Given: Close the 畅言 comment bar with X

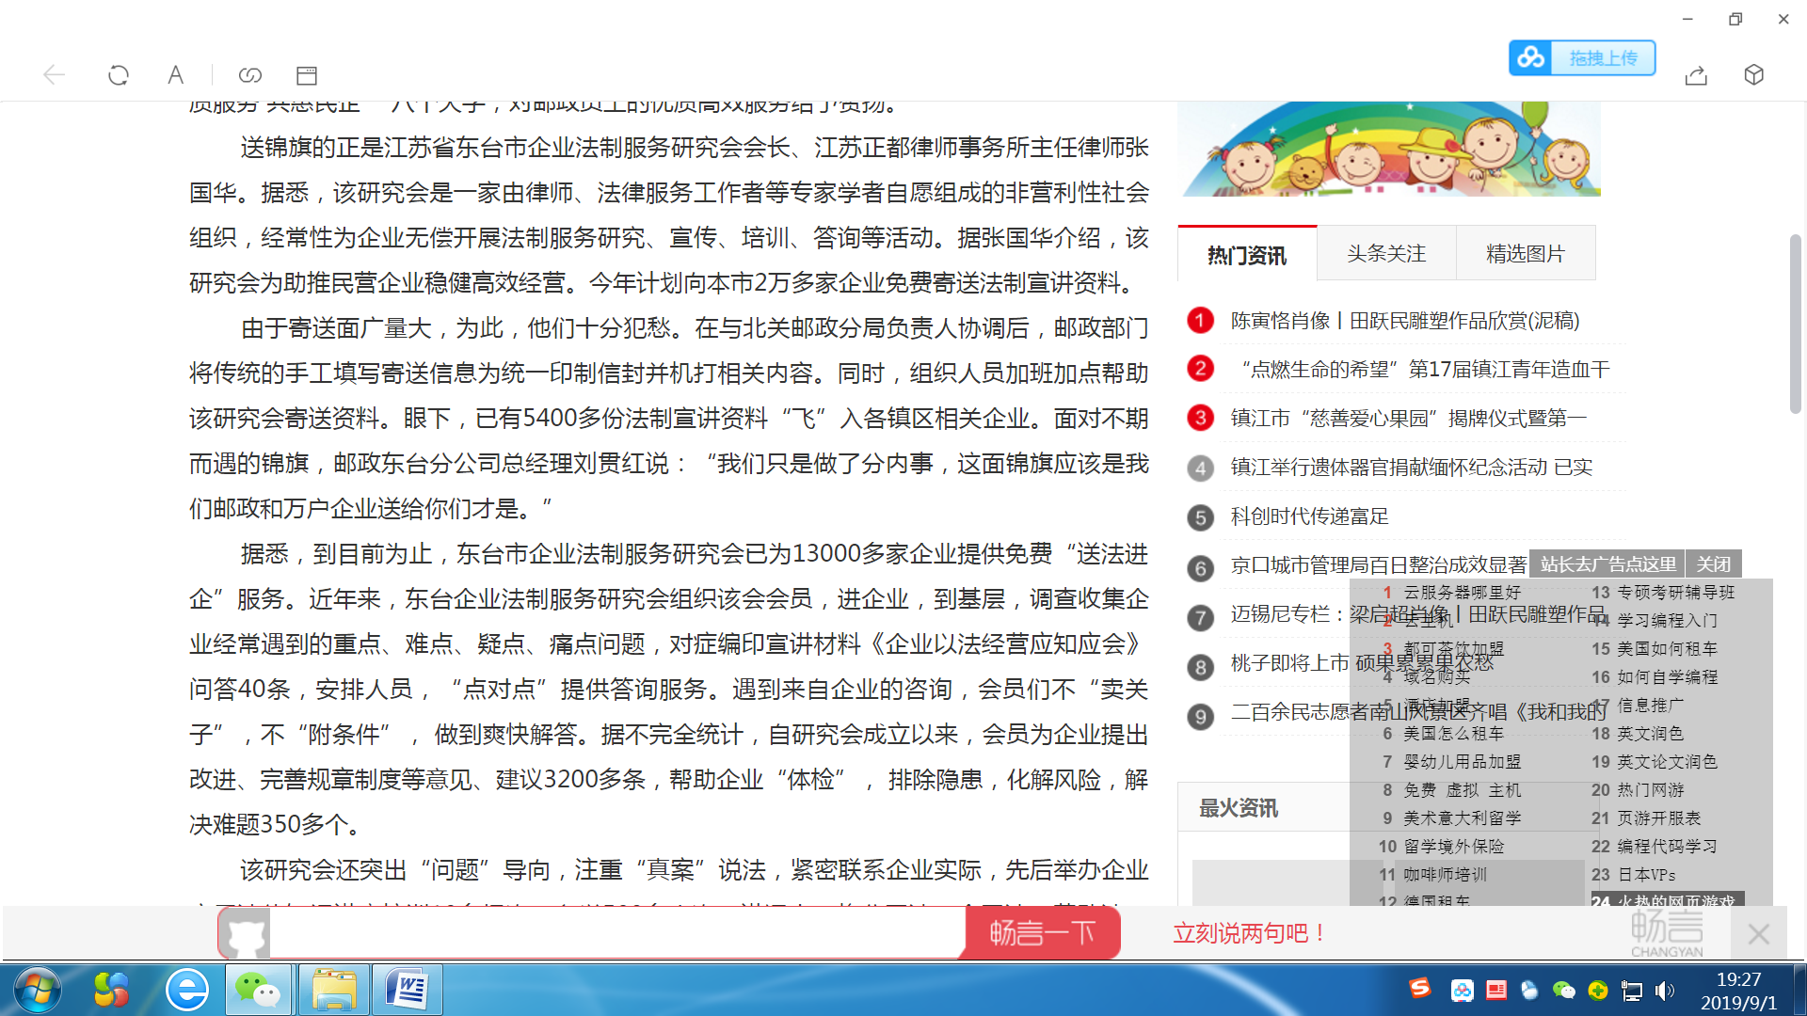Looking at the screenshot, I should click(x=1758, y=934).
